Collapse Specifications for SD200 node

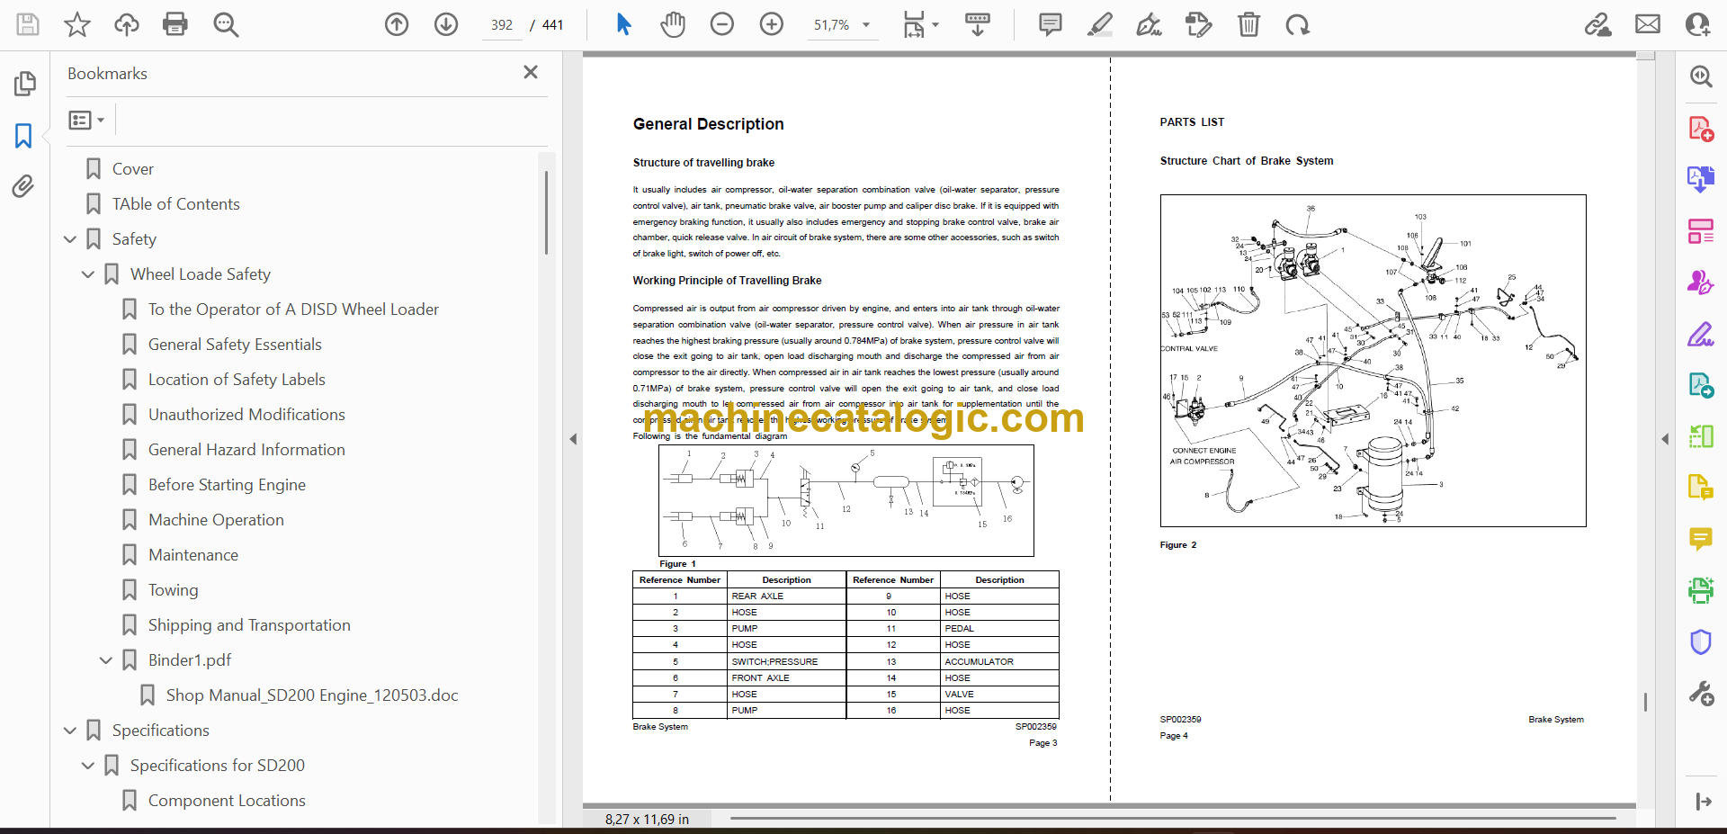point(88,766)
